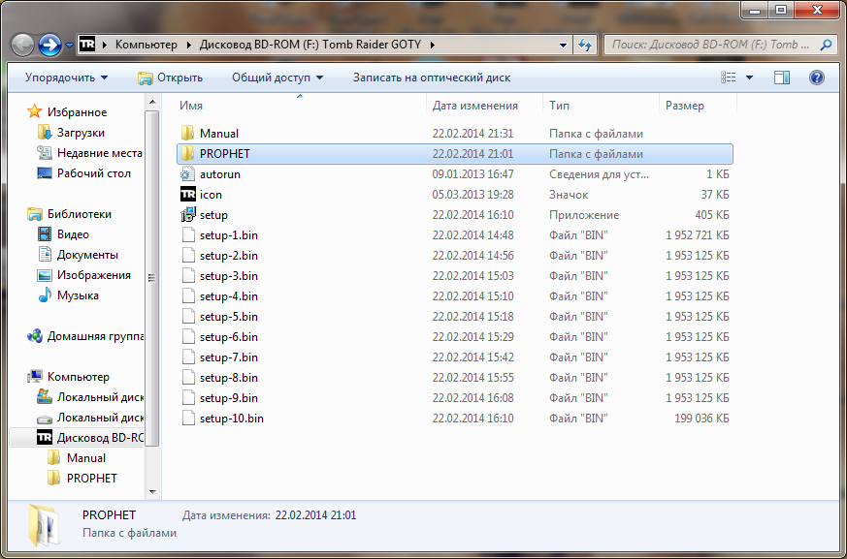The height and width of the screenshot is (559, 847).
Task: Open the view options dropdown arrow
Action: pyautogui.click(x=750, y=78)
